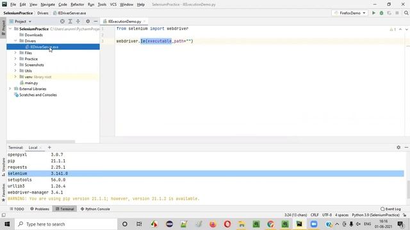Add a new terminal session tab
Image resolution: width=410 pixels, height=230 pixels.
tap(49, 148)
